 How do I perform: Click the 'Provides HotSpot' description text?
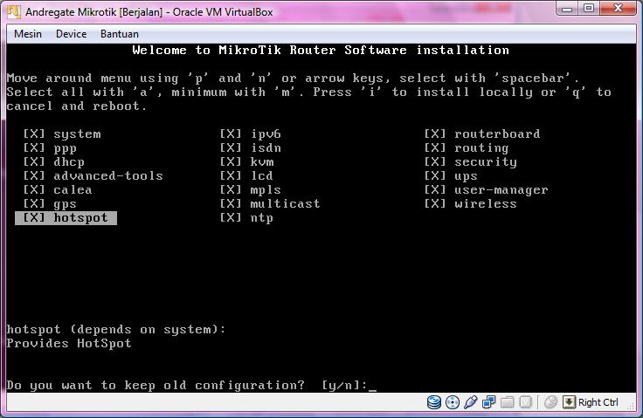69,343
